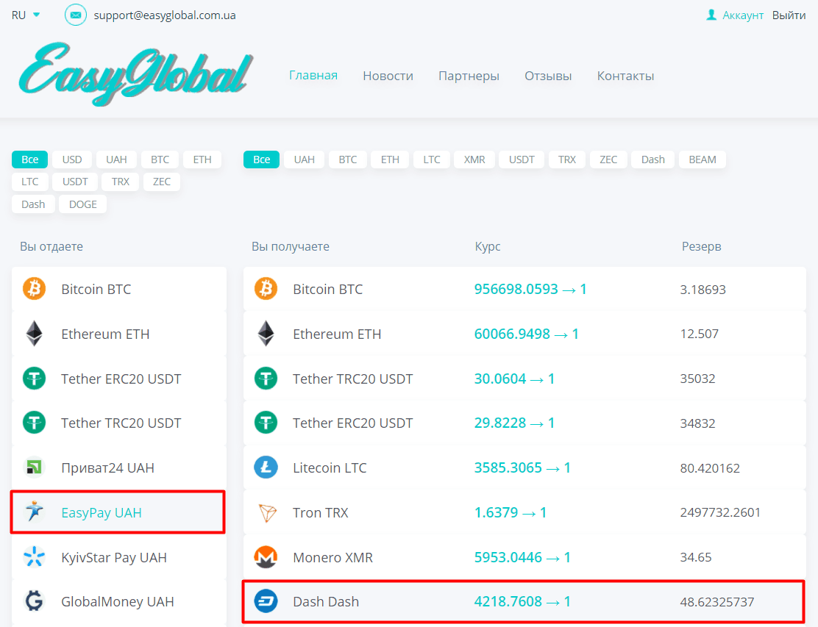Select the Tether ERC20 USDT icon
Viewport: 818px width, 627px height.
point(34,378)
